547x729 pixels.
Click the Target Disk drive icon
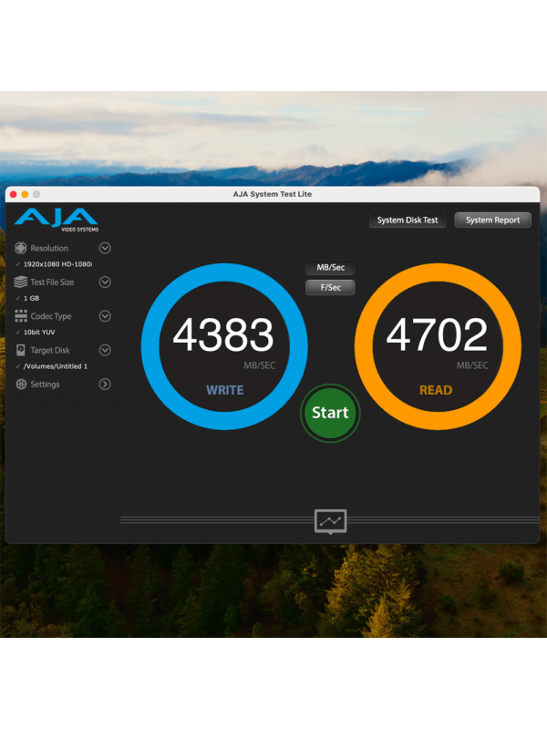pos(20,350)
